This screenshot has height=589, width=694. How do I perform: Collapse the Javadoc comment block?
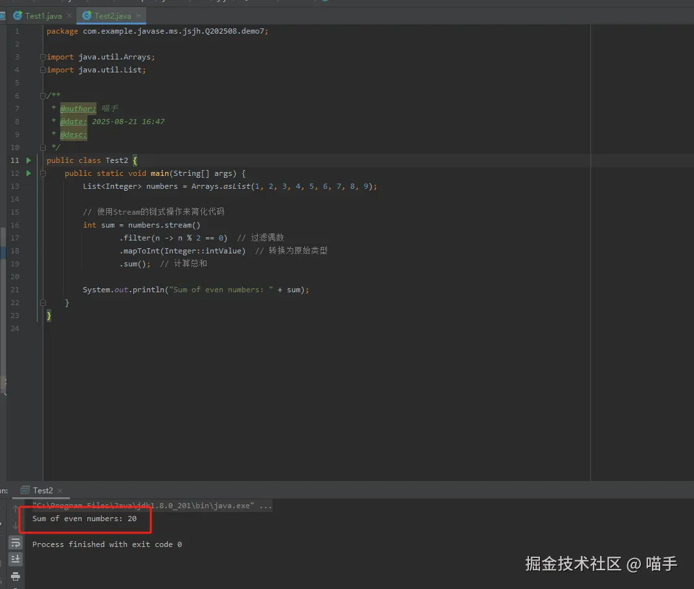(x=43, y=96)
